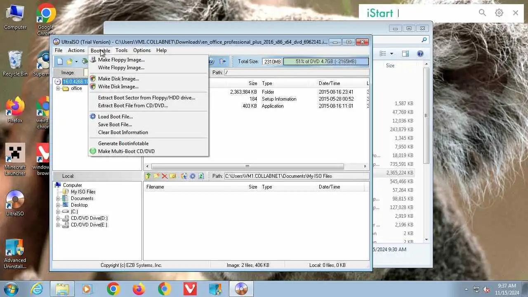The height and width of the screenshot is (297, 528).
Task: Click the rename folder icon in Local toolbar
Action: (x=173, y=176)
